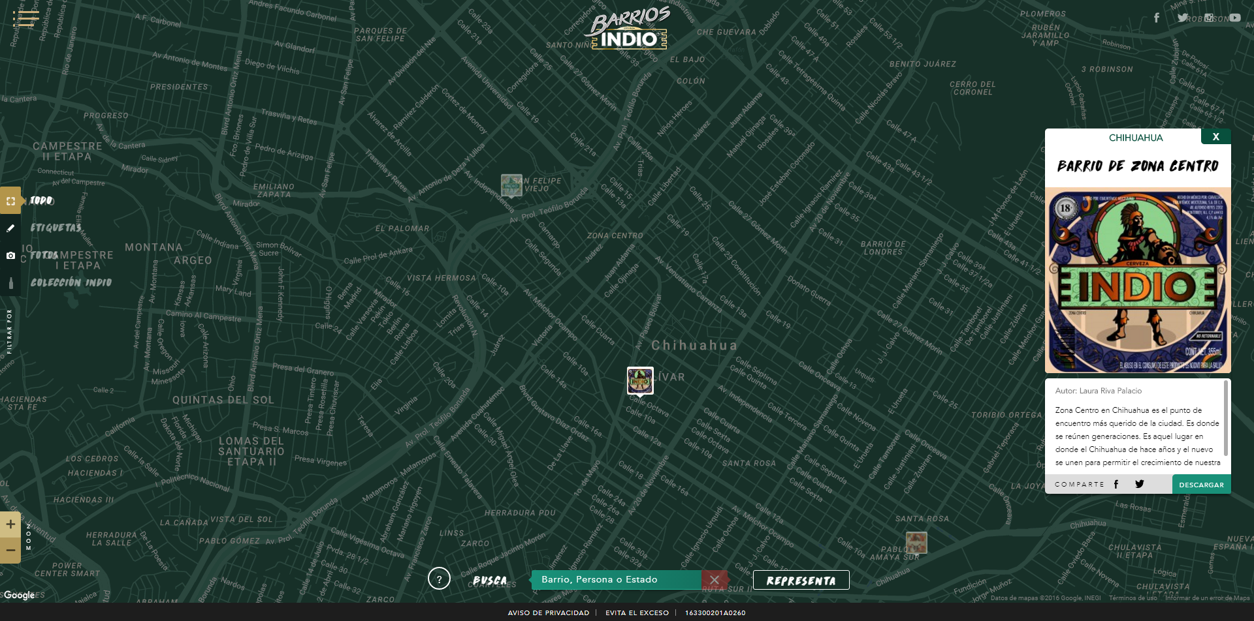Click Cerro del Coronel map label
The width and height of the screenshot is (1254, 621).
(x=973, y=88)
